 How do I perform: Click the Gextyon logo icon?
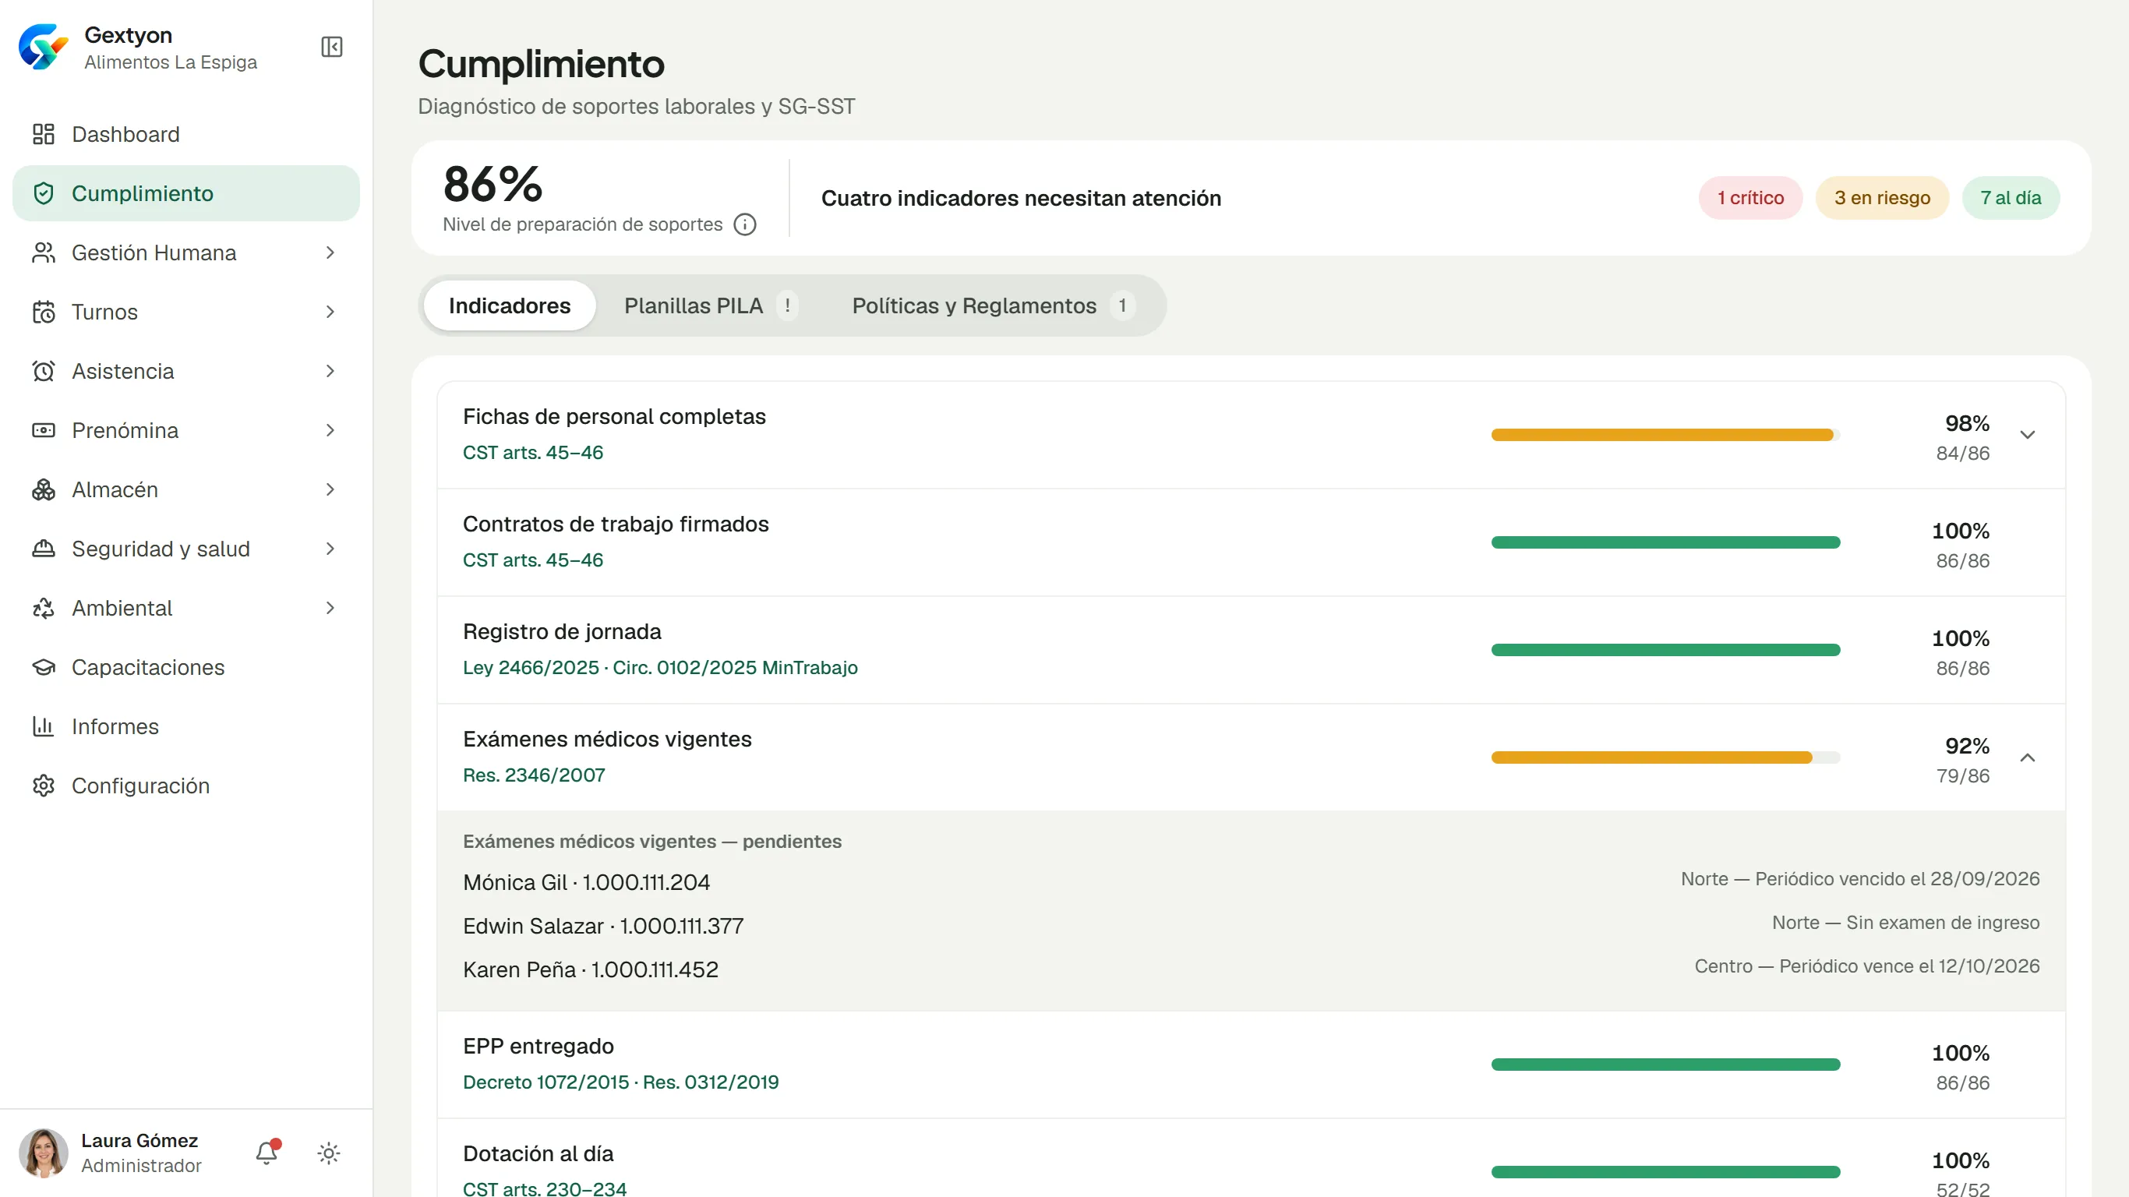click(43, 47)
